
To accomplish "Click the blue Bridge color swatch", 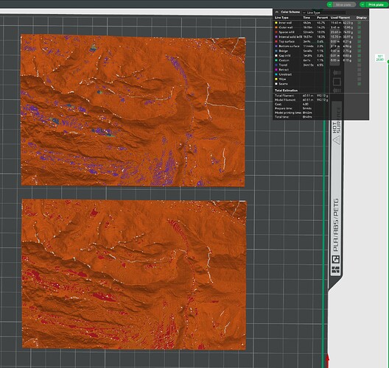I will (x=276, y=51).
